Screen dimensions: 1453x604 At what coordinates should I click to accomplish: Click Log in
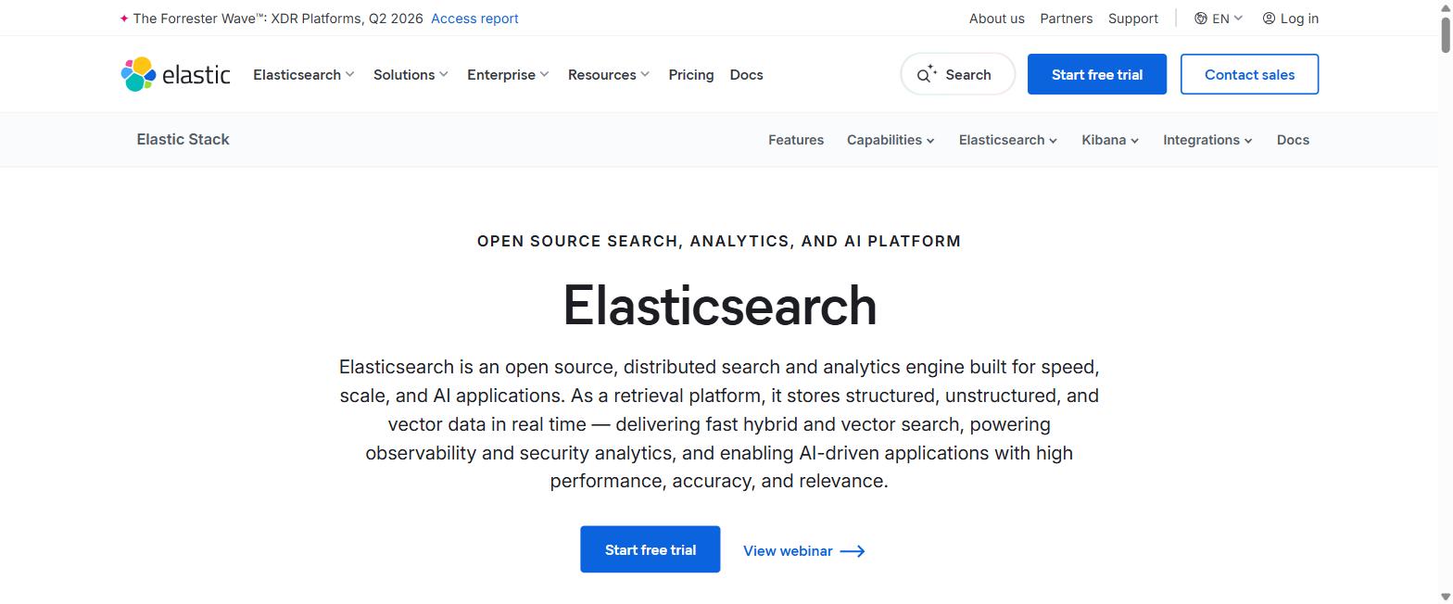(x=1291, y=19)
